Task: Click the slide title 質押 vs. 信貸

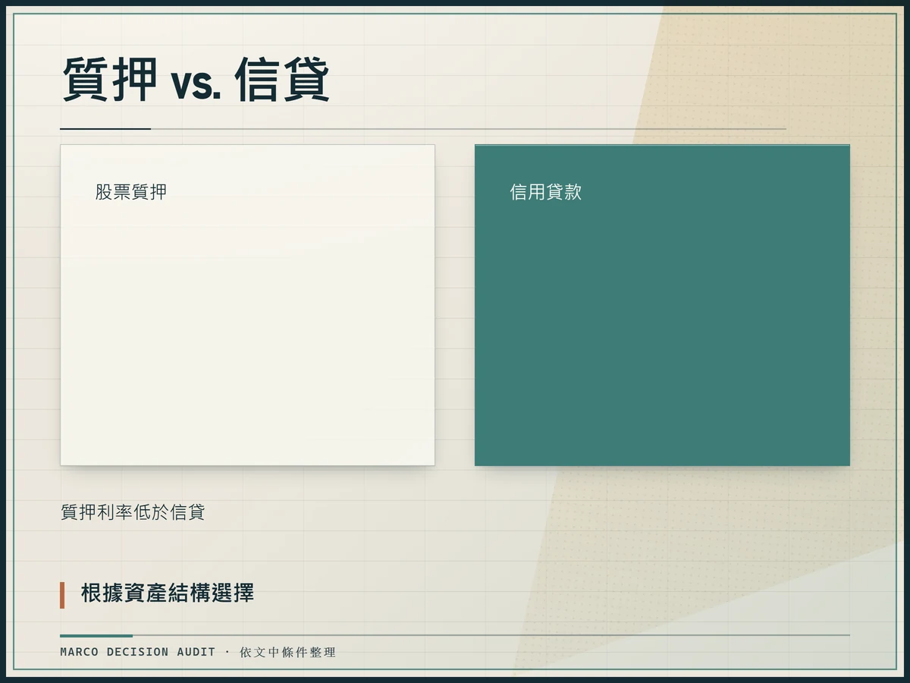Action: [196, 80]
